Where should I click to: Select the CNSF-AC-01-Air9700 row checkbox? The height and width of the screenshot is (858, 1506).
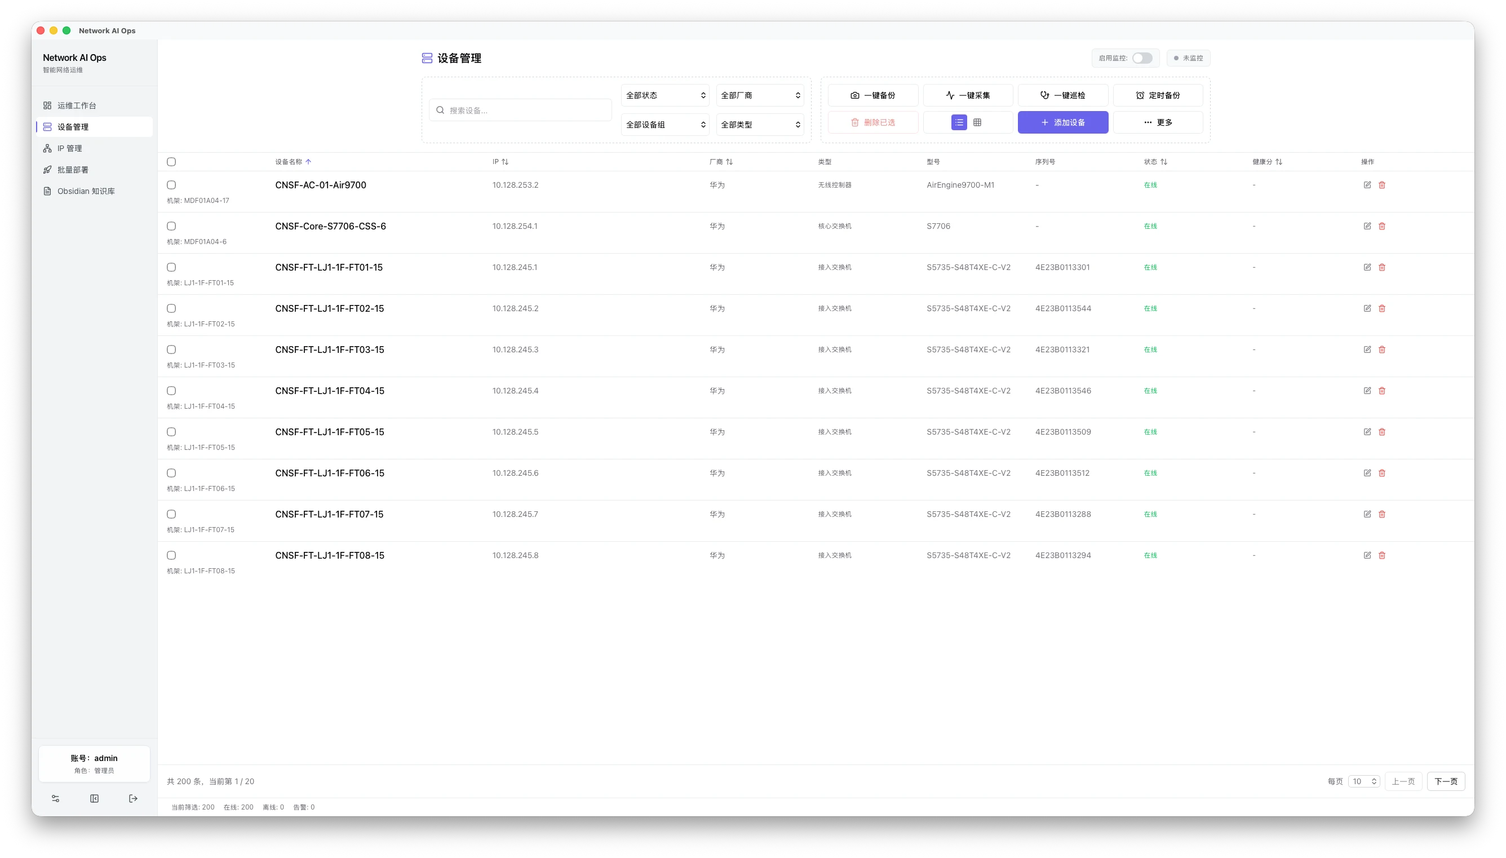point(171,185)
